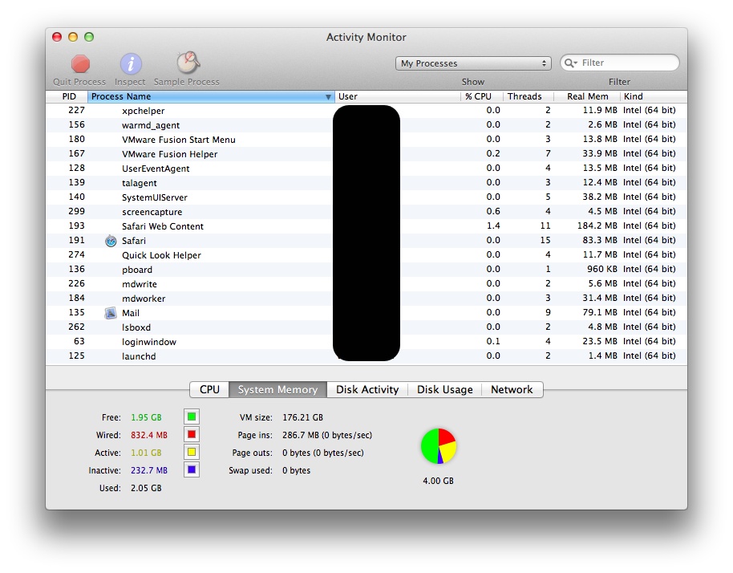
Task: Sort by the PID column header
Action: [67, 96]
